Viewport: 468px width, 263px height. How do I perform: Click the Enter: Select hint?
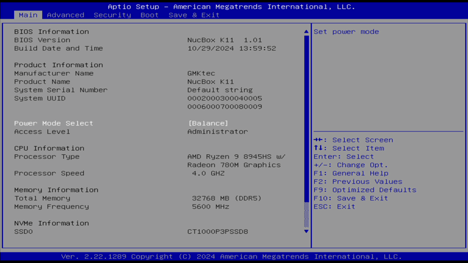click(344, 157)
